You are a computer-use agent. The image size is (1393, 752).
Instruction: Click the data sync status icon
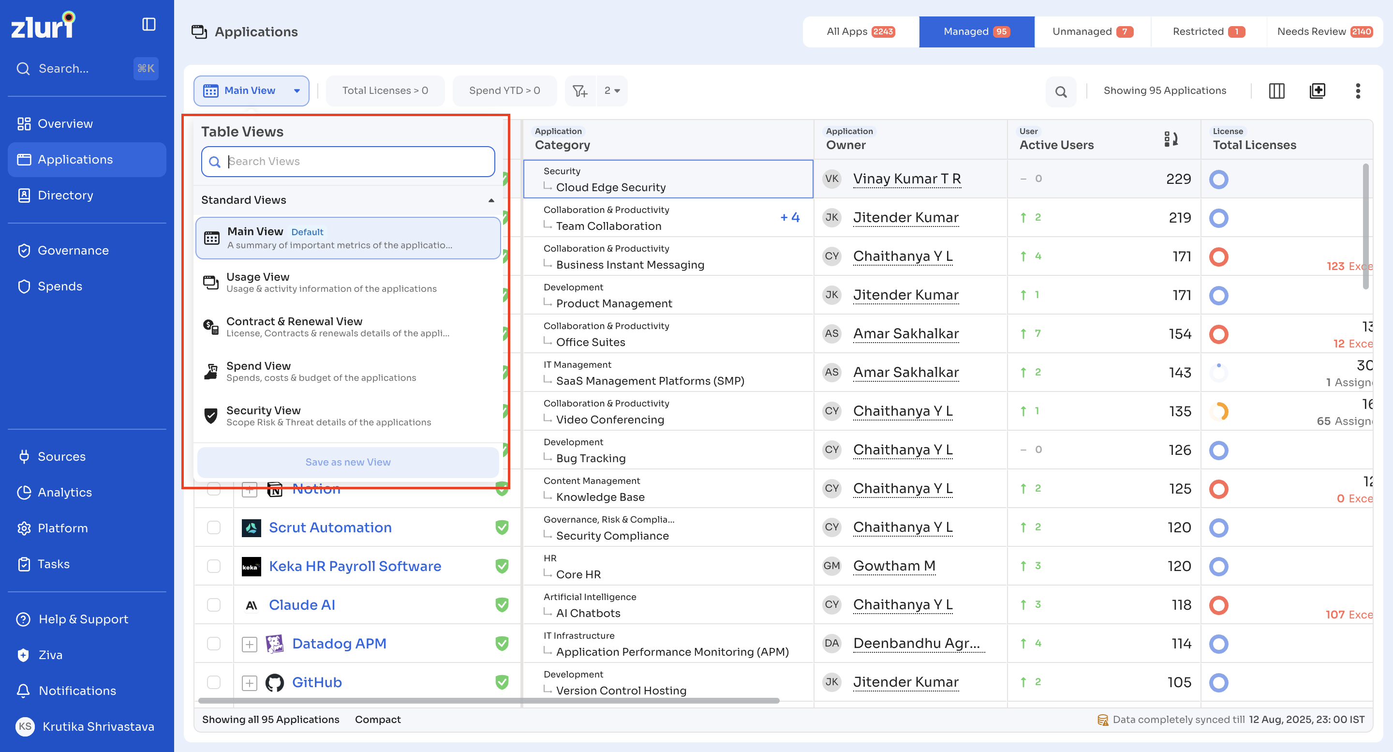[1103, 720]
